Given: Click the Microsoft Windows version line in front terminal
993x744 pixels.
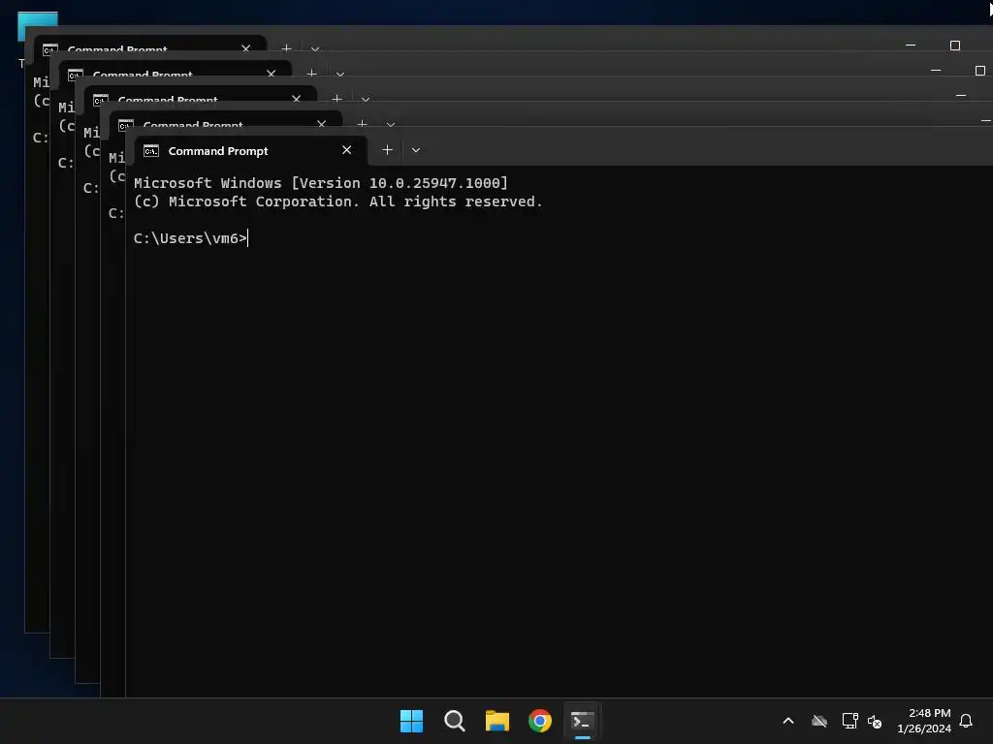Looking at the screenshot, I should 321,183.
